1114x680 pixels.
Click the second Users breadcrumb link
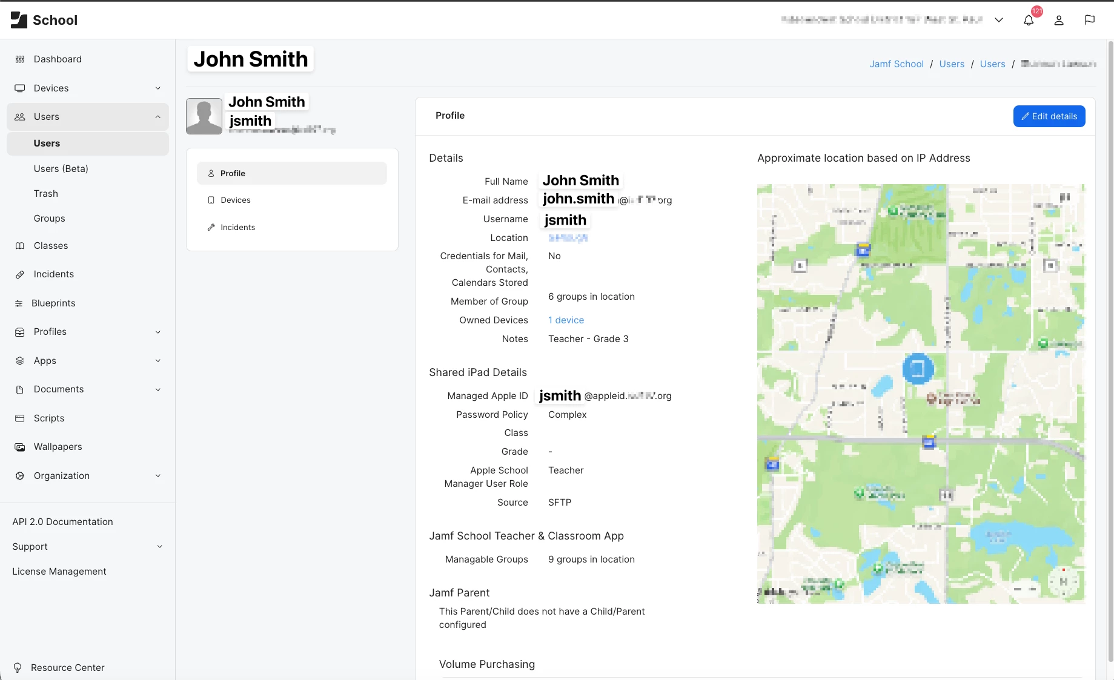[x=992, y=64]
